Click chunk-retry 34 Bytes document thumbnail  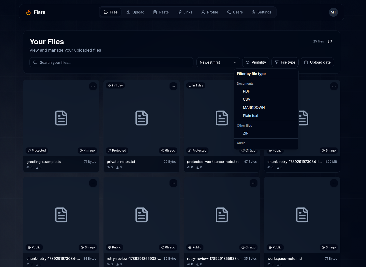(x=61, y=215)
